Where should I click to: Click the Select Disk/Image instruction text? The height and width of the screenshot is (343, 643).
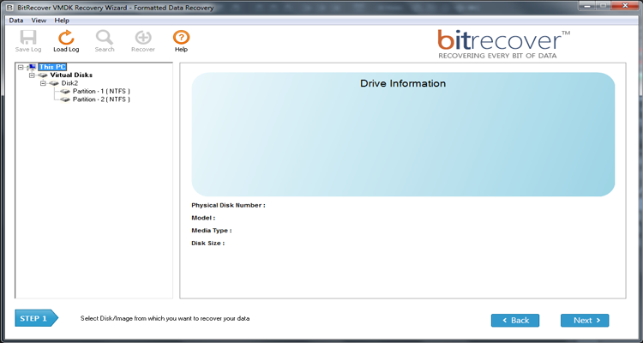click(x=165, y=318)
